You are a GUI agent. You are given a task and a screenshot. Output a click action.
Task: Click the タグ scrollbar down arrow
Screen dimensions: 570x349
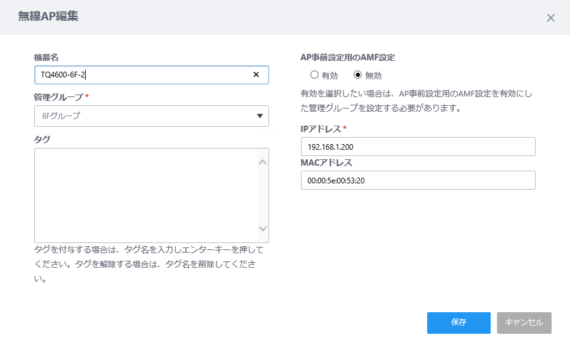(x=263, y=228)
